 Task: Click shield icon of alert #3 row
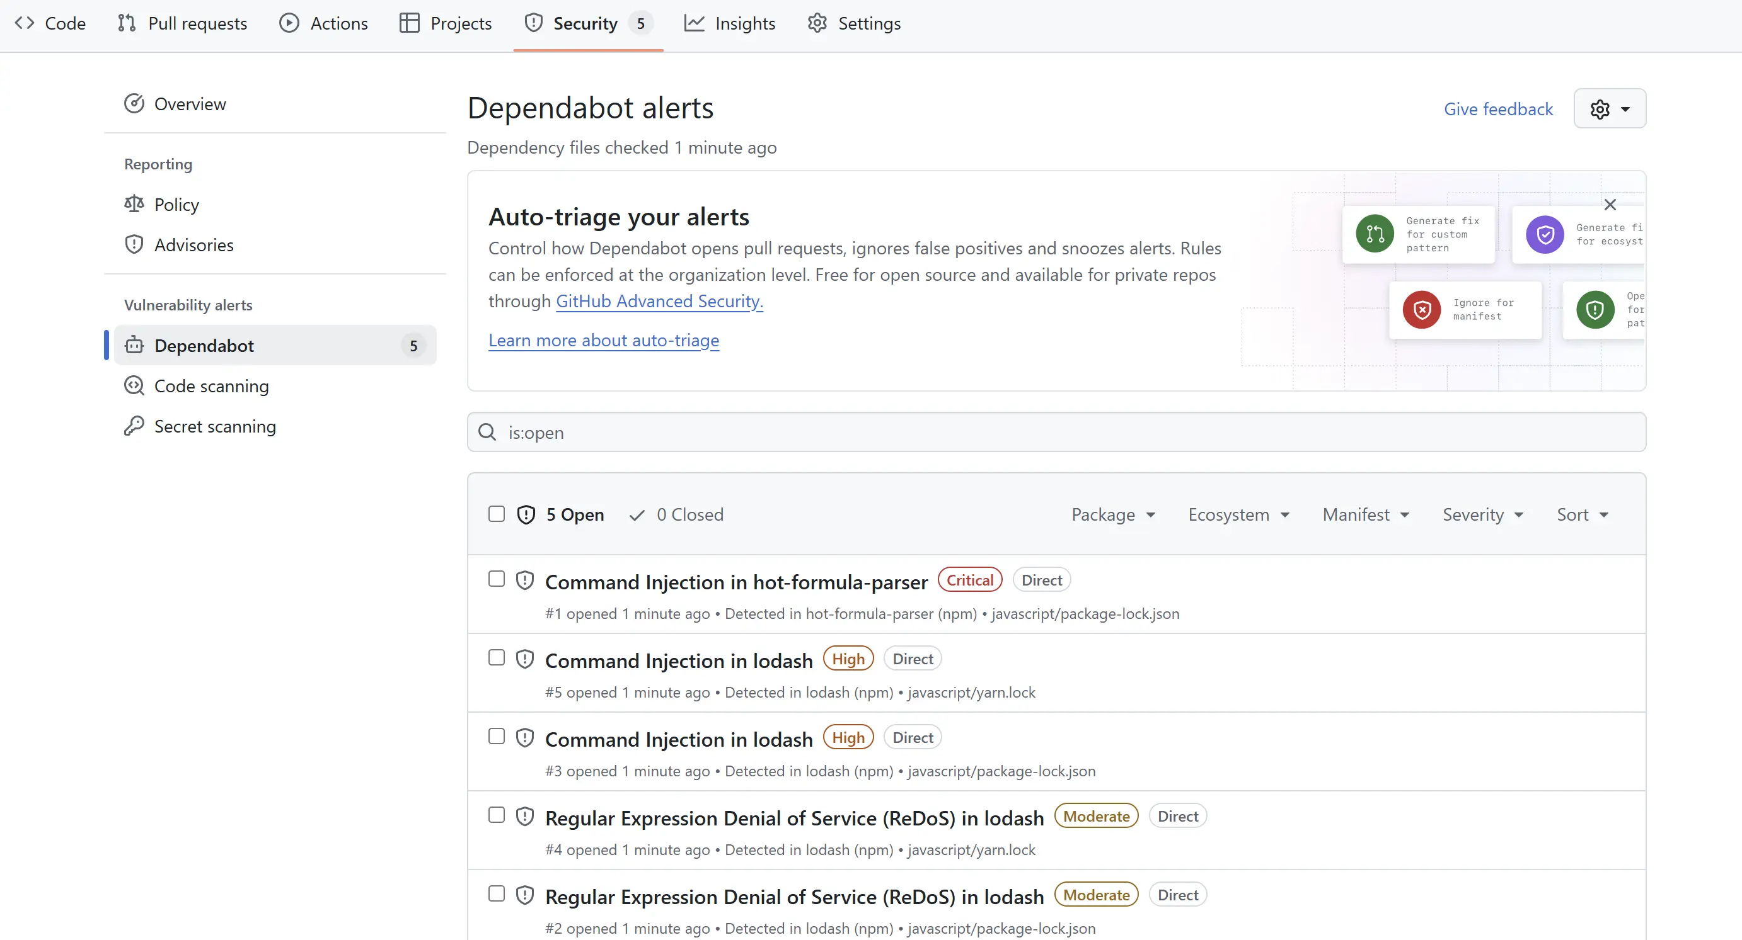525,737
